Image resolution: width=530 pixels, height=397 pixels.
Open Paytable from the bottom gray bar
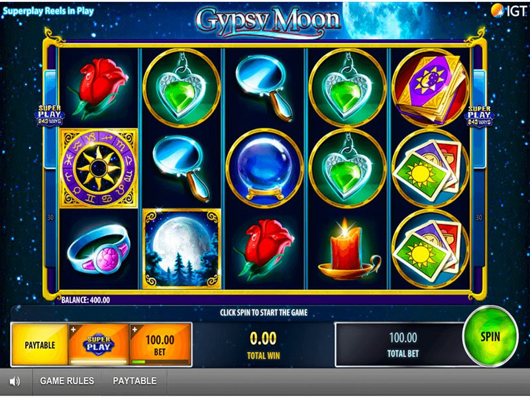[134, 381]
